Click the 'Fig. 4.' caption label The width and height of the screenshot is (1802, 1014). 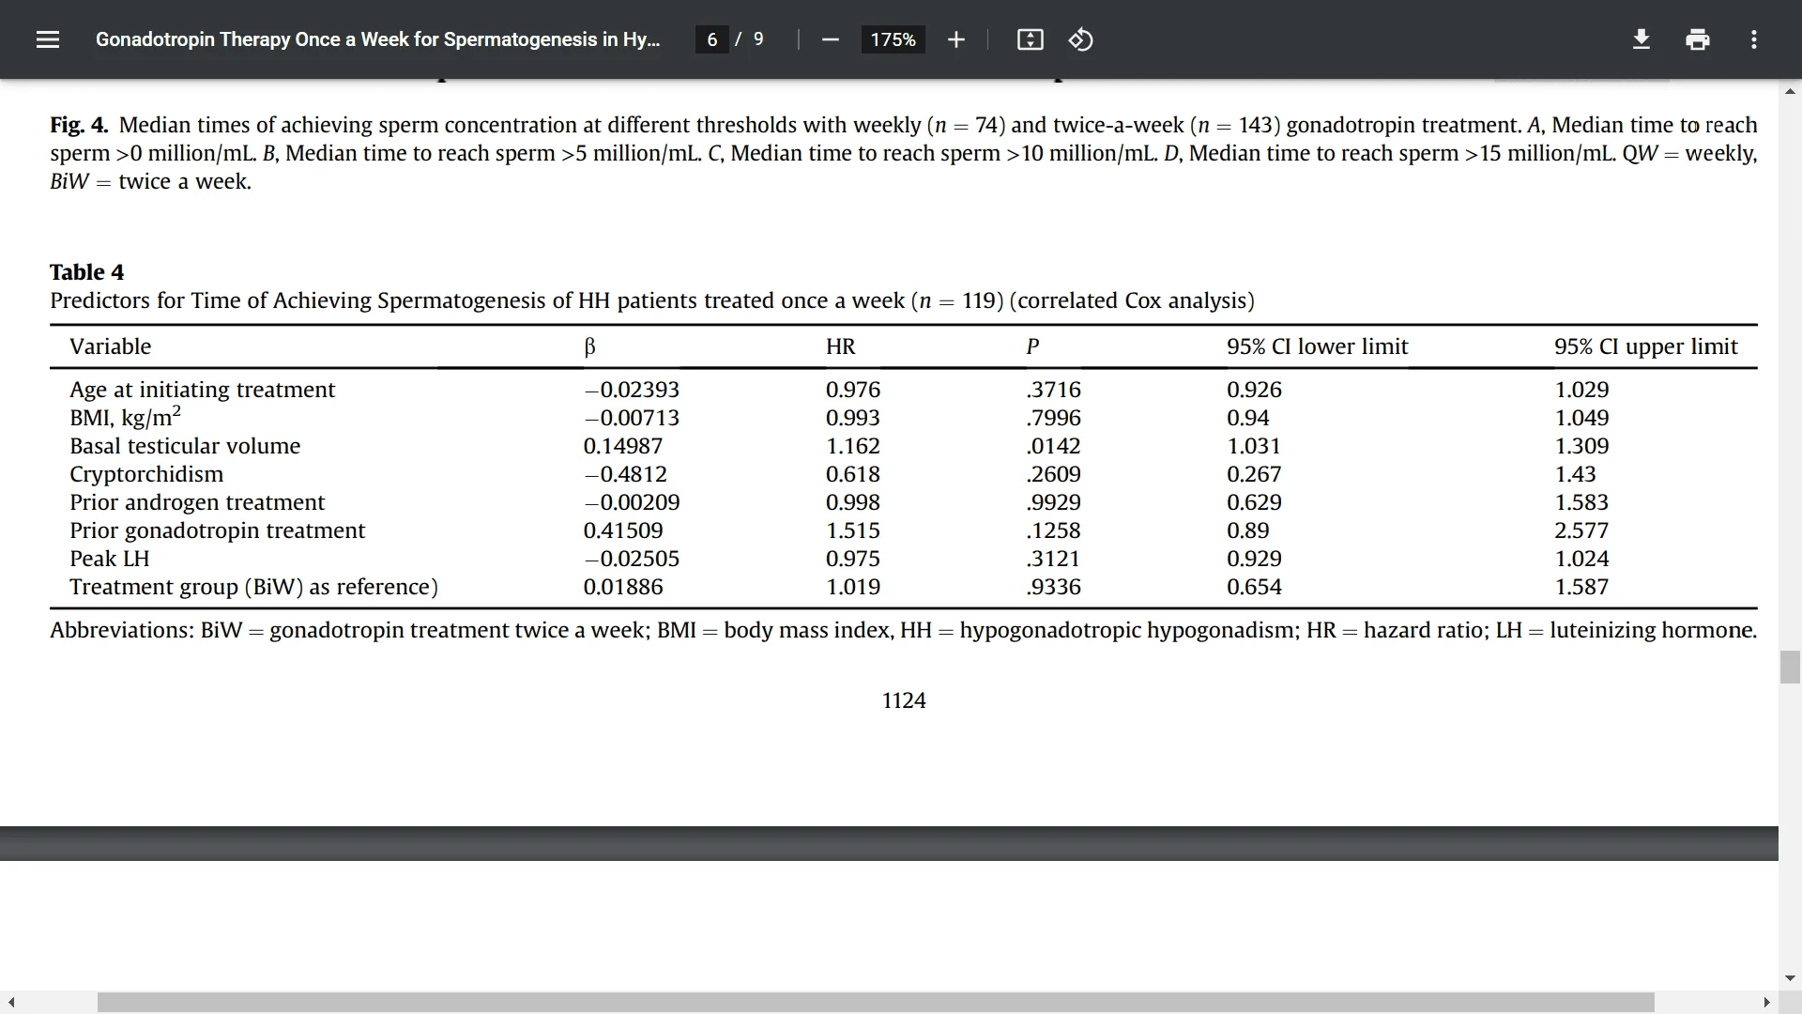[x=79, y=125]
